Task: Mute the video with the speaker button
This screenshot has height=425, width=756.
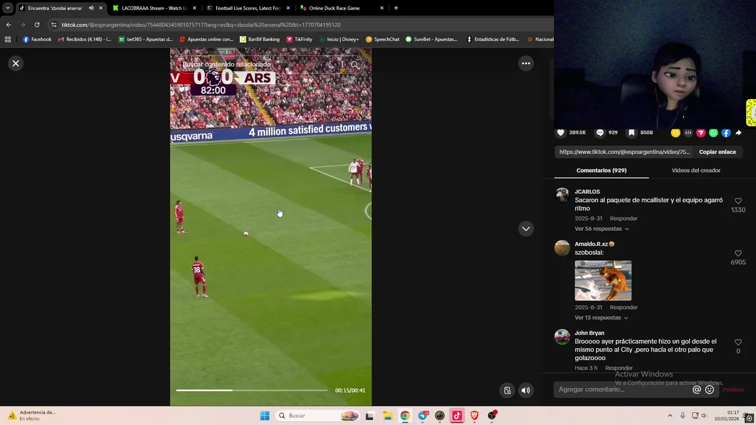Action: click(526, 390)
